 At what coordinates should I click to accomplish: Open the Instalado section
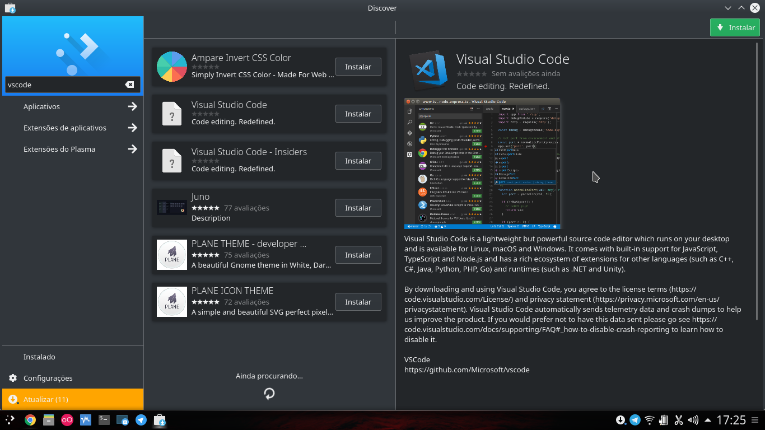point(73,357)
